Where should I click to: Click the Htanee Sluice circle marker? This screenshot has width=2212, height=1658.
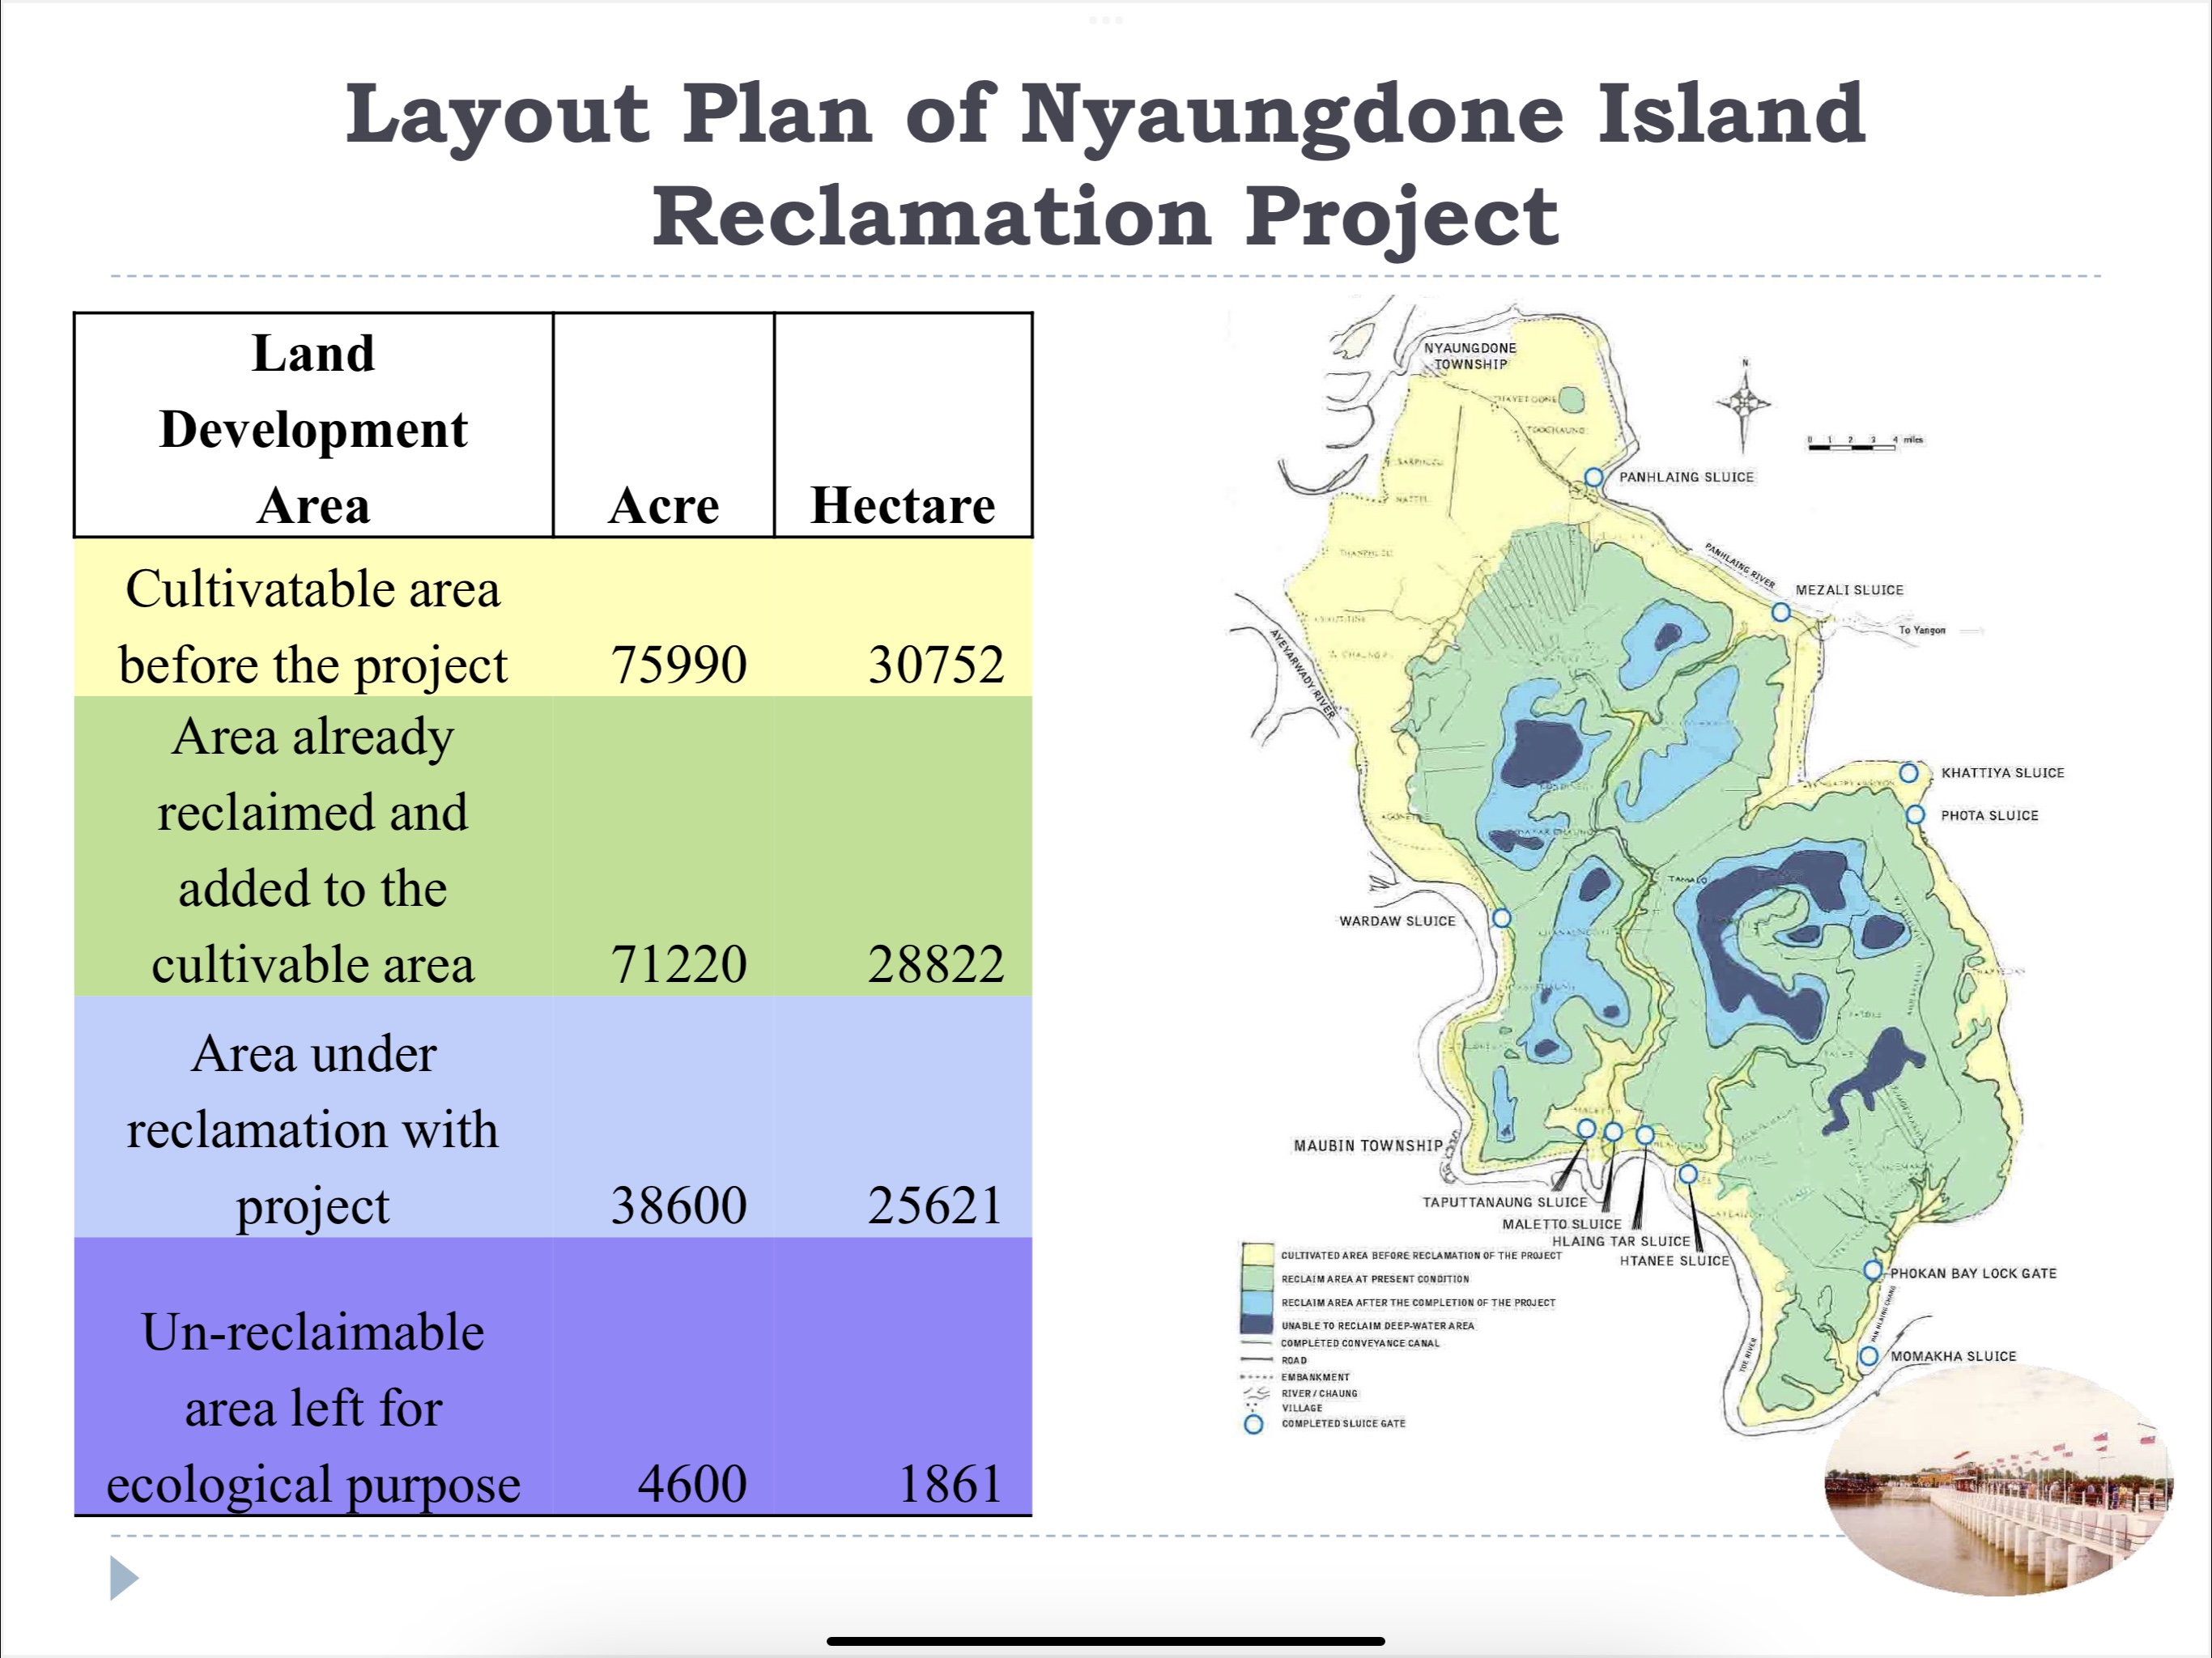(1688, 1174)
